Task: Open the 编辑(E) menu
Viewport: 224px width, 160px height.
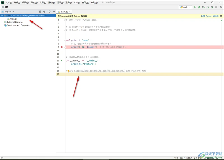Action: coord(17,3)
